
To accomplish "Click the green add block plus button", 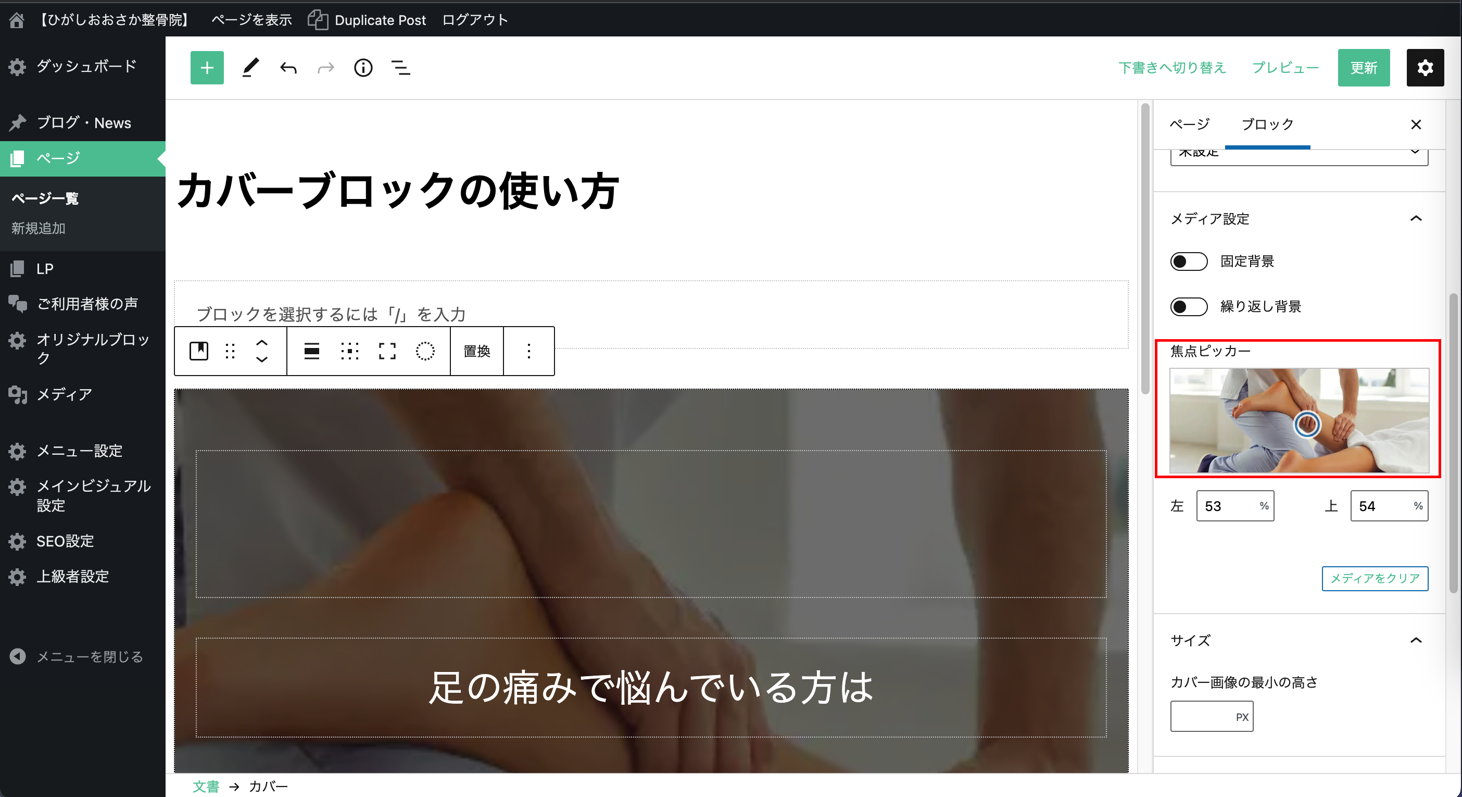I will pyautogui.click(x=207, y=68).
